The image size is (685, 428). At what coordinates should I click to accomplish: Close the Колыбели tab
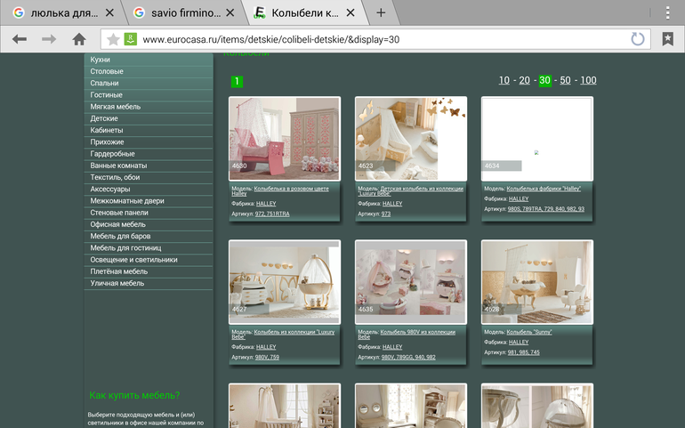(351, 13)
